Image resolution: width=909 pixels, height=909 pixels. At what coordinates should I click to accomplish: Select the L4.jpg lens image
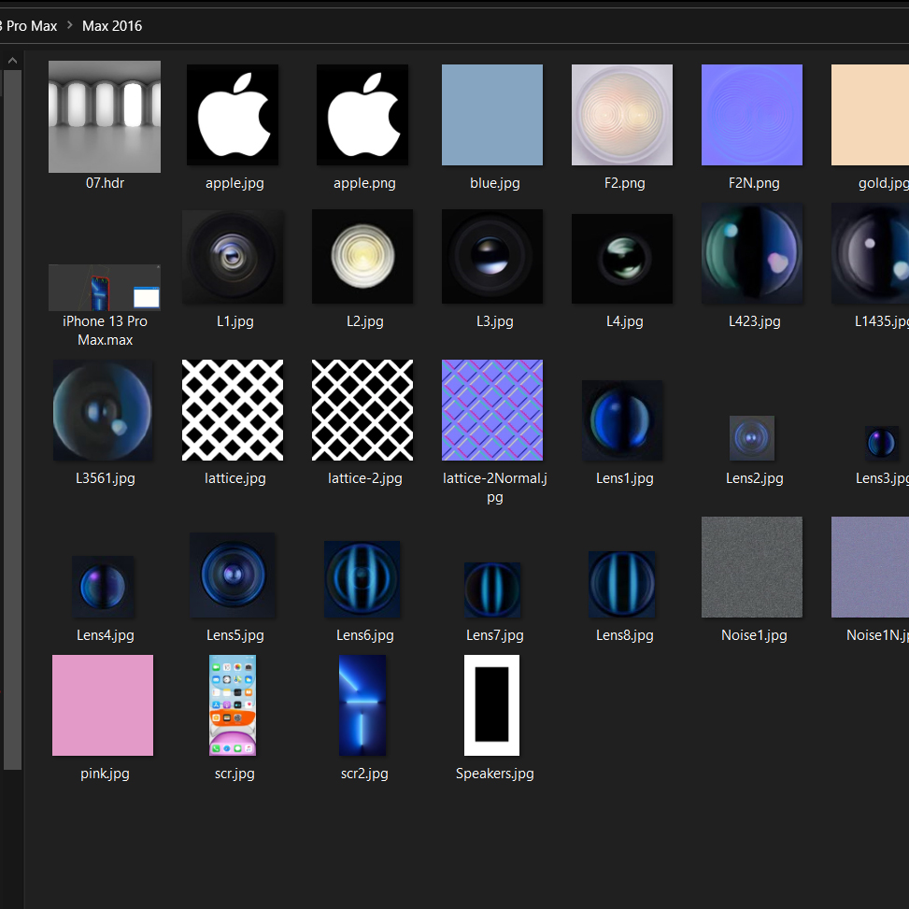click(622, 259)
